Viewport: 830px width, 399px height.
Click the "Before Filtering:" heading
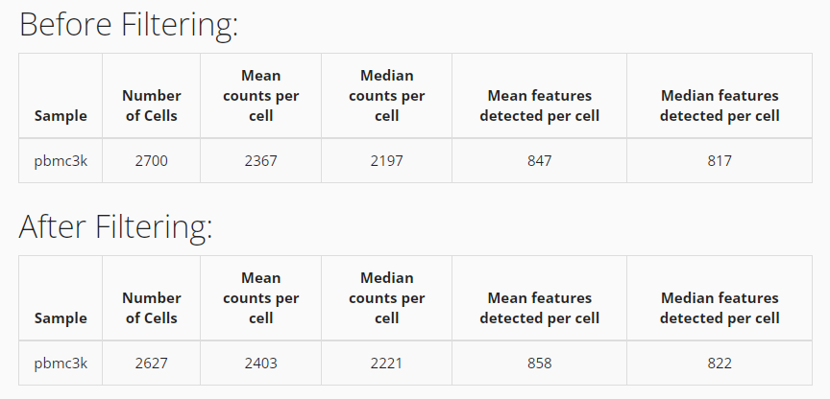(x=129, y=25)
